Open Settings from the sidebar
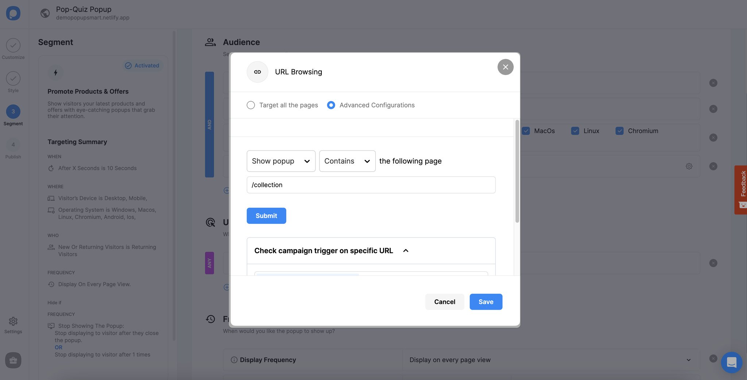Viewport: 747px width, 380px height. pos(13,321)
